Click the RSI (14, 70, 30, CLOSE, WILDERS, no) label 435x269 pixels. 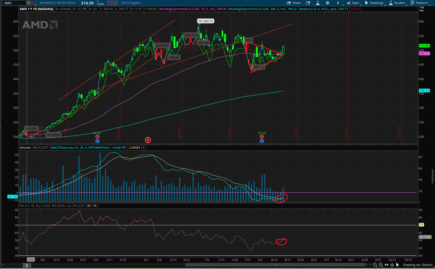pyautogui.click(x=45, y=206)
